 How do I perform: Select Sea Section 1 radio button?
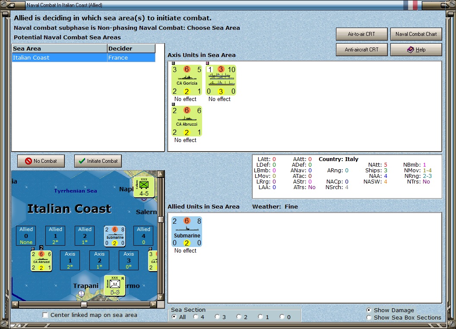260,317
